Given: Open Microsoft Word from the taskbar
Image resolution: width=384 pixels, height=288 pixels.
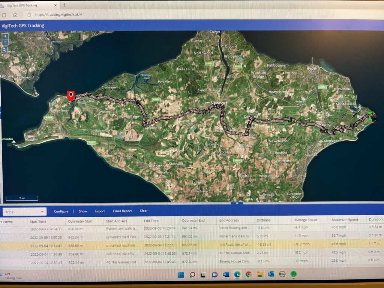Looking at the screenshot, I should (226, 274).
